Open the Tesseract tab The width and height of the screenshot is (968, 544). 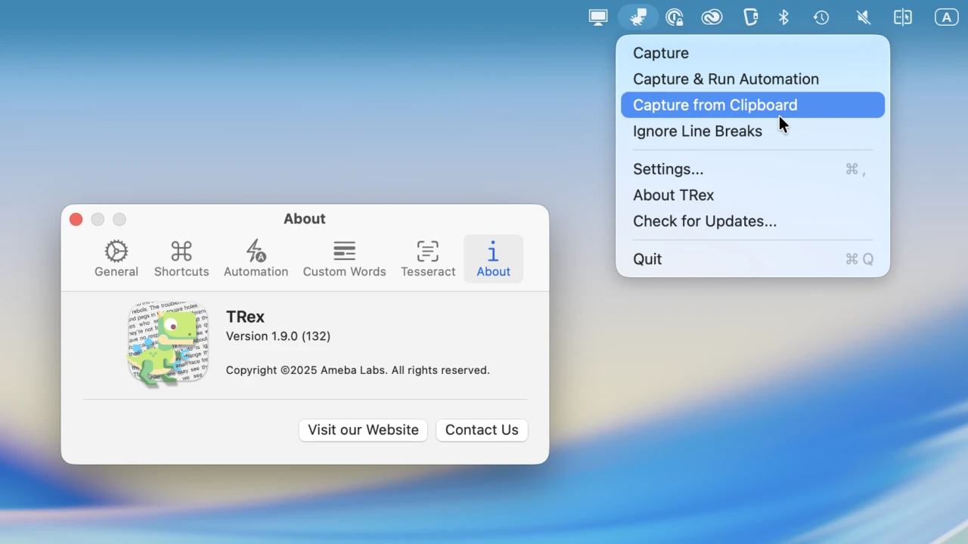click(x=428, y=259)
